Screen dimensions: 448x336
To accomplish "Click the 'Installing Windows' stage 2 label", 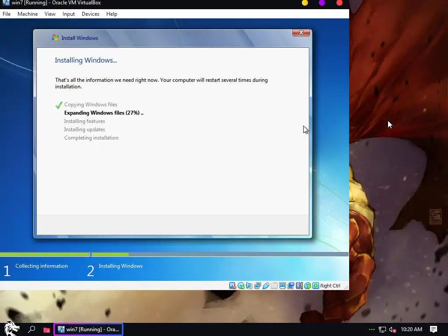I will pyautogui.click(x=121, y=266).
